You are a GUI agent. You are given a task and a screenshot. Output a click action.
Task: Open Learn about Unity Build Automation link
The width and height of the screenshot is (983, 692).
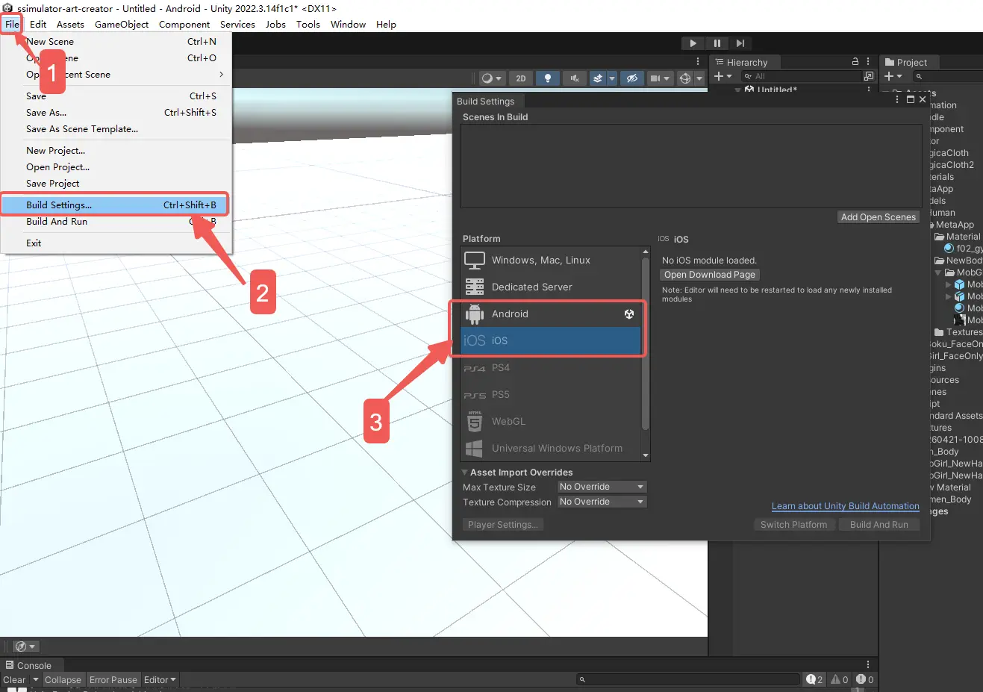point(846,506)
